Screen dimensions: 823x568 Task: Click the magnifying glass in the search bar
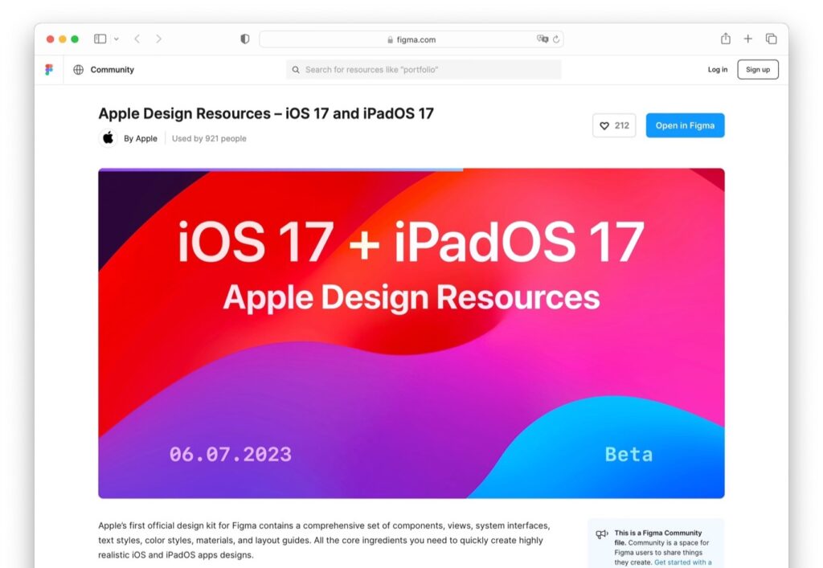tap(296, 69)
